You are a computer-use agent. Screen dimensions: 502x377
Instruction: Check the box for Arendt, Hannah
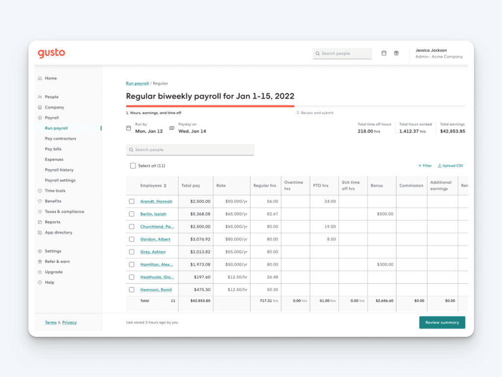(131, 201)
